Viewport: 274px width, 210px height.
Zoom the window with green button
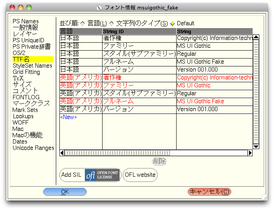(29, 8)
